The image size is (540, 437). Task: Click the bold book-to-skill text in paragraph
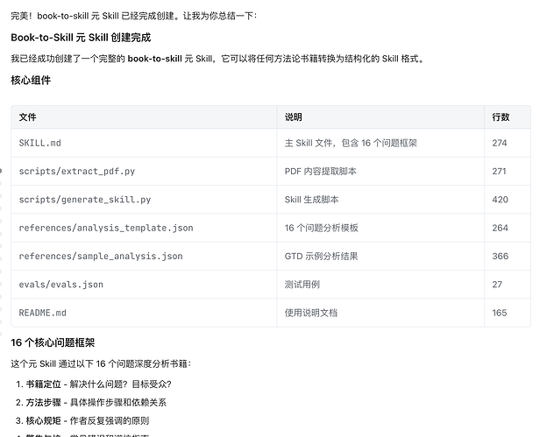pyautogui.click(x=154, y=59)
